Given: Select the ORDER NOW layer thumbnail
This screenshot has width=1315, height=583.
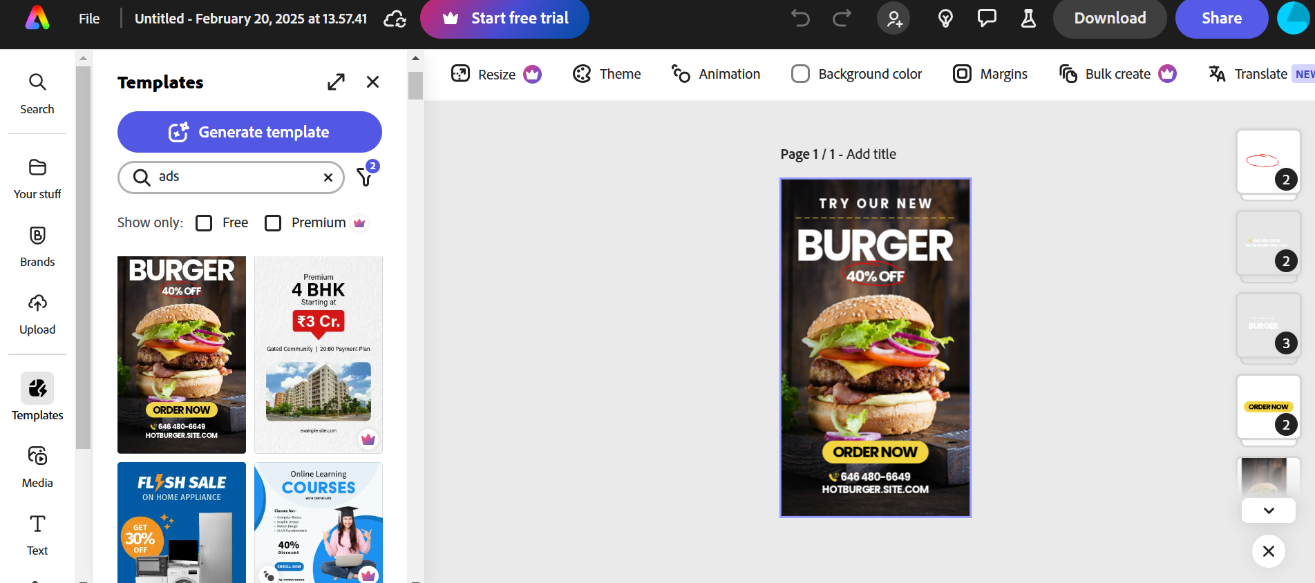Looking at the screenshot, I should pos(1268,408).
